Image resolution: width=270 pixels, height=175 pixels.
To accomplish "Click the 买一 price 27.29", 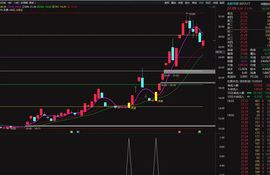I will [x=244, y=32].
